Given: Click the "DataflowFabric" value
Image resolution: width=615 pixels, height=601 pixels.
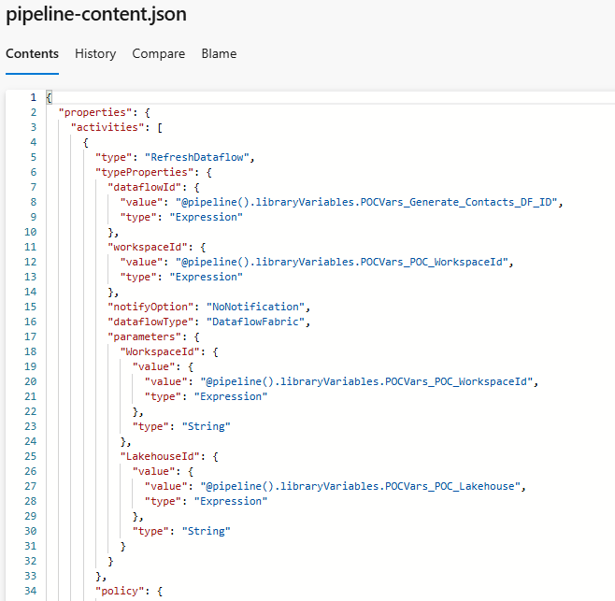Looking at the screenshot, I should click(255, 322).
